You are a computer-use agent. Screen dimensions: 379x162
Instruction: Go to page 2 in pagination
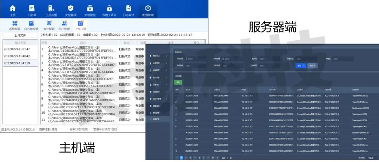(186, 158)
